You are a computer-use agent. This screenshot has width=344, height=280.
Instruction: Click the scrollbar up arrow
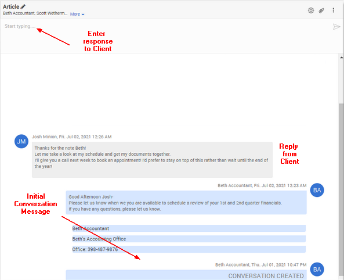pyautogui.click(x=341, y=58)
